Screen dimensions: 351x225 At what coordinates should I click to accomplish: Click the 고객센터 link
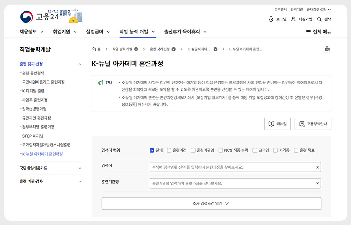(x=280, y=10)
